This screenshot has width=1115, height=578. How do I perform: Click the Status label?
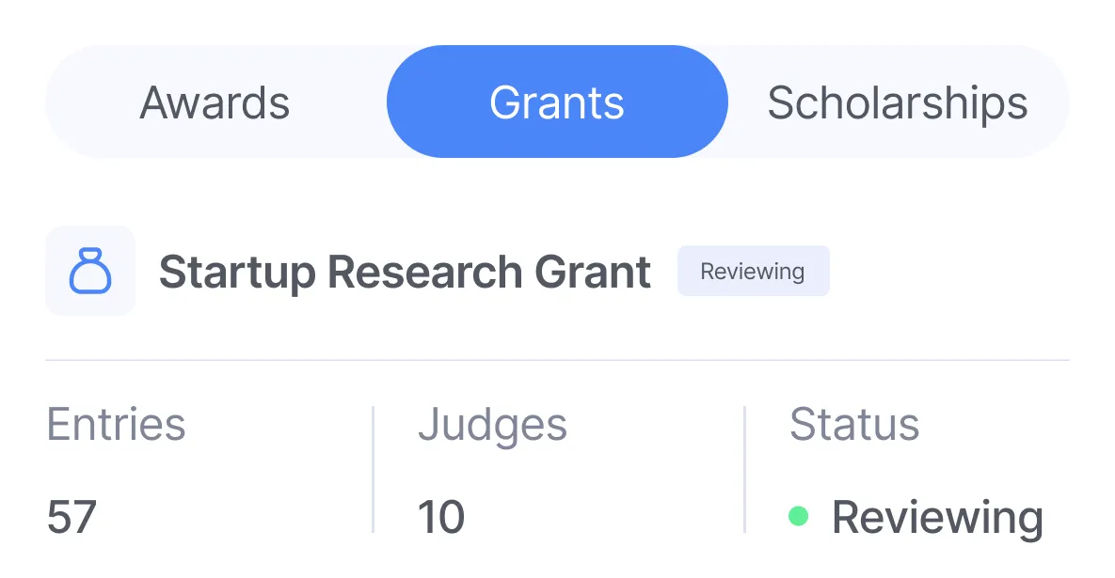tap(854, 424)
